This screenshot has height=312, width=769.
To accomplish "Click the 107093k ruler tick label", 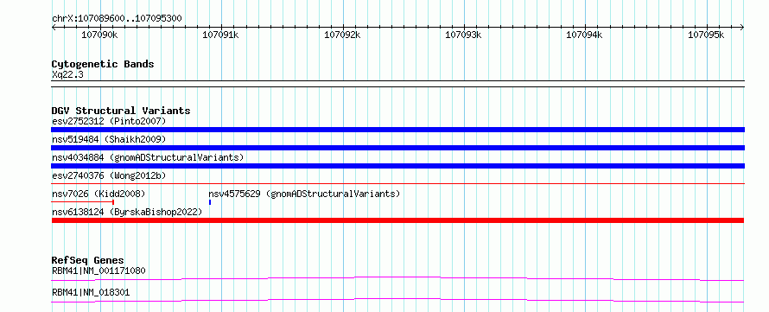I will 463,35.
